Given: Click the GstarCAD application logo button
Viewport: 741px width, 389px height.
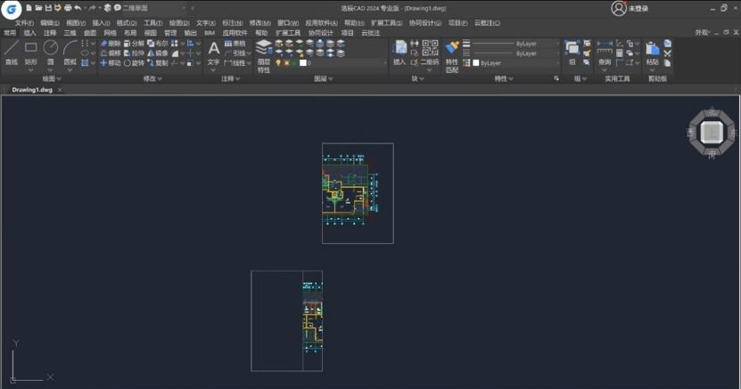Looking at the screenshot, I should click(12, 9).
